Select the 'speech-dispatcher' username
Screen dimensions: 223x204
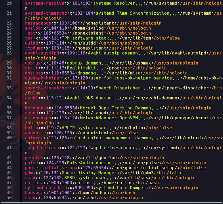point(47,88)
